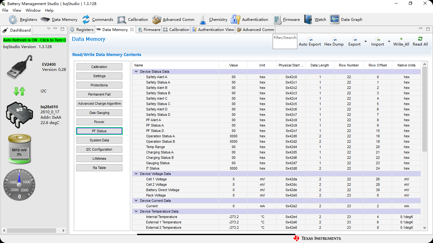The image size is (433, 243).
Task: Click the Calibration category button in Data Memory
Action: (x=99, y=67)
